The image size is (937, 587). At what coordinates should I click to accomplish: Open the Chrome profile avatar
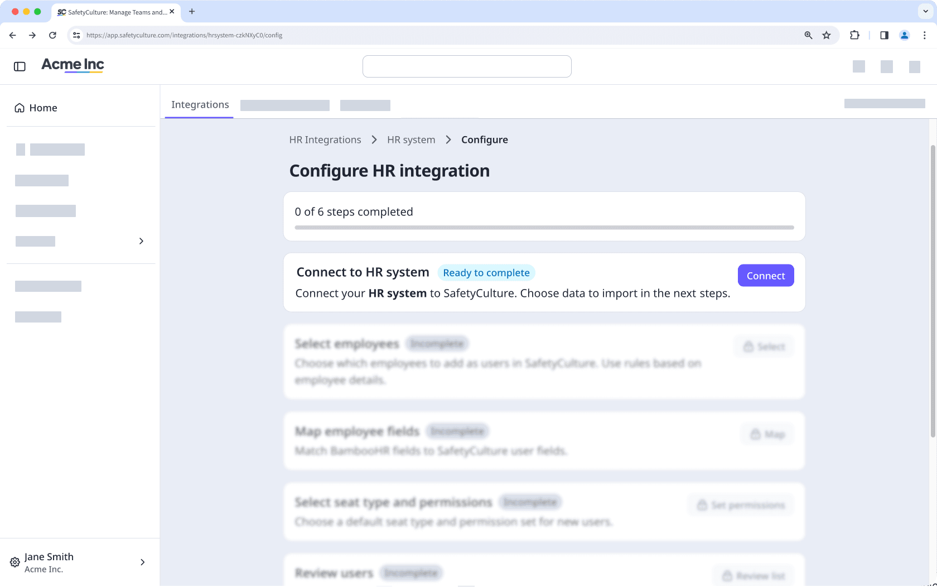(x=905, y=35)
